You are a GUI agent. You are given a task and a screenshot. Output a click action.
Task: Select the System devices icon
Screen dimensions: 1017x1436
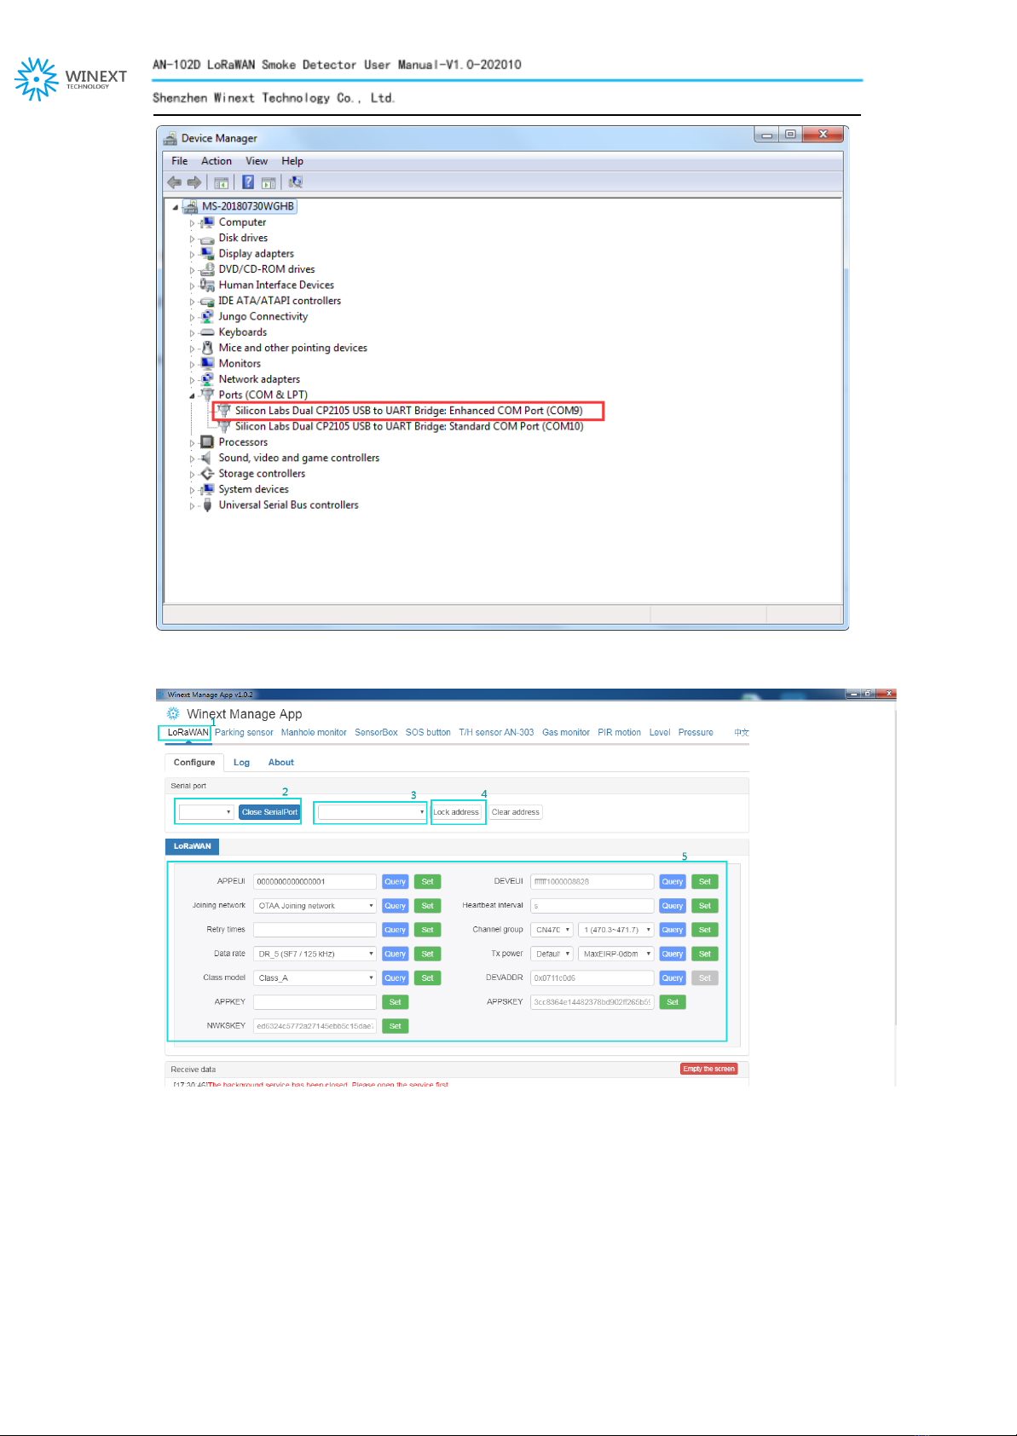click(x=207, y=489)
